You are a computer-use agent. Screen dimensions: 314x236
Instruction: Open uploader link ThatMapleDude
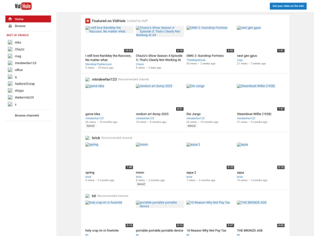click(x=196, y=60)
